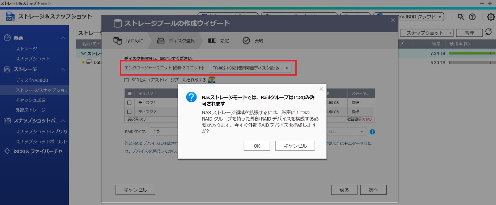Select ディスク/VJBOD in the sidebar

pyautogui.click(x=32, y=80)
